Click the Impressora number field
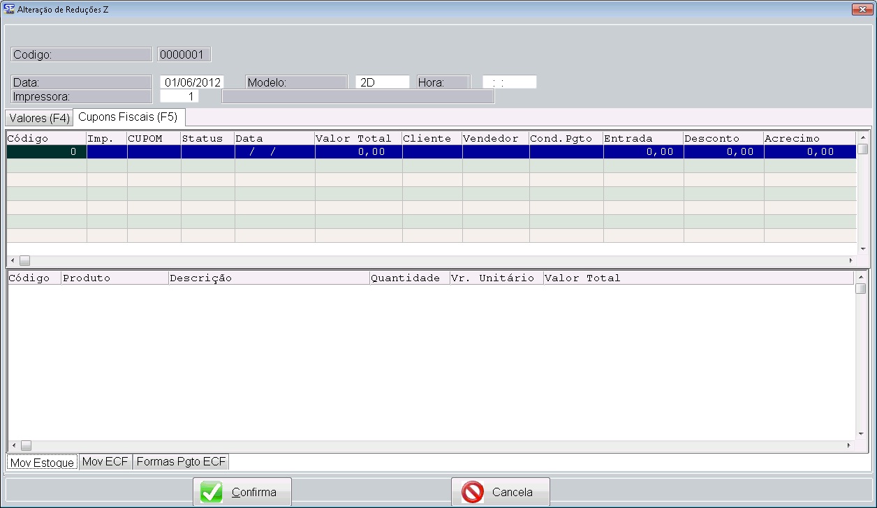This screenshot has width=877, height=508. (x=179, y=96)
